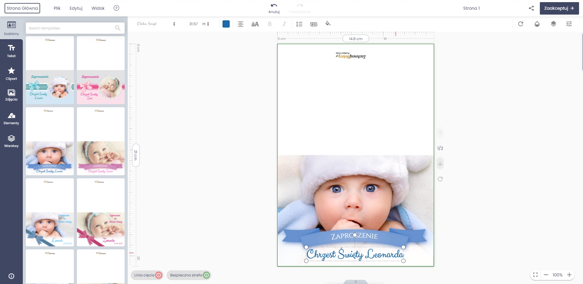Click the fill color bucket icon

click(328, 24)
